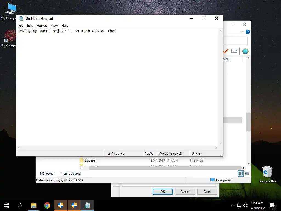Viewport: 281px width, 211px height.
Task: Click the second shield taskbar icon
Action: [x=74, y=206]
